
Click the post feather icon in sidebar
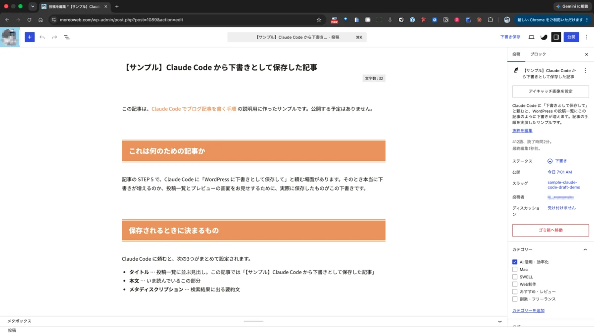pyautogui.click(x=516, y=70)
